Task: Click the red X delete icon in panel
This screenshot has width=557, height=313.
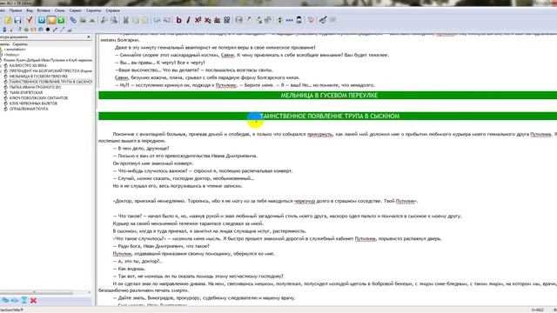Action: pyautogui.click(x=33, y=301)
